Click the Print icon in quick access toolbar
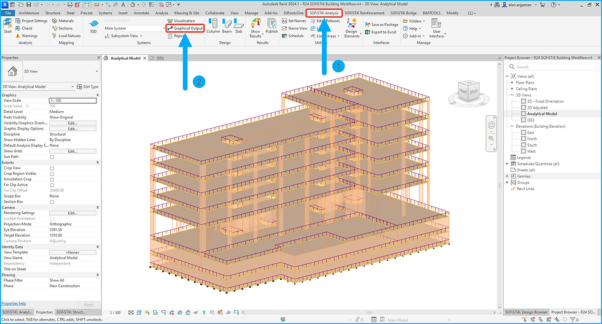 click(x=70, y=4)
